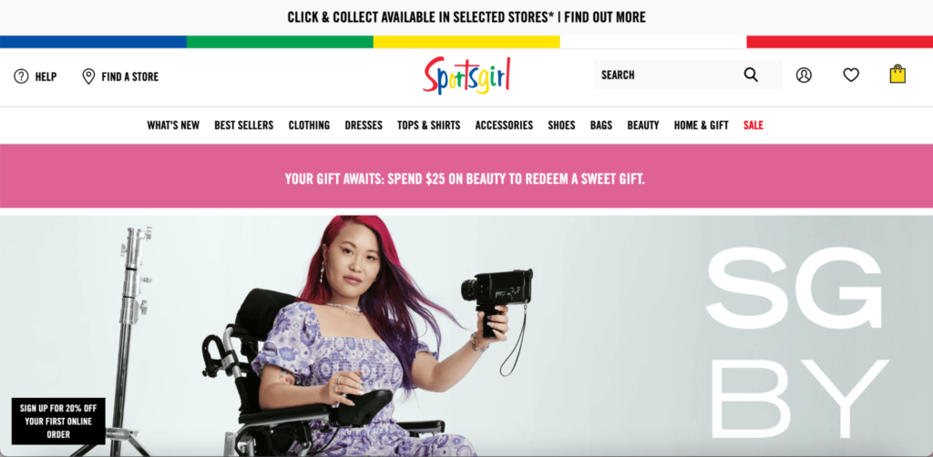
Task: Open the pink beauty gift banner
Action: click(466, 177)
